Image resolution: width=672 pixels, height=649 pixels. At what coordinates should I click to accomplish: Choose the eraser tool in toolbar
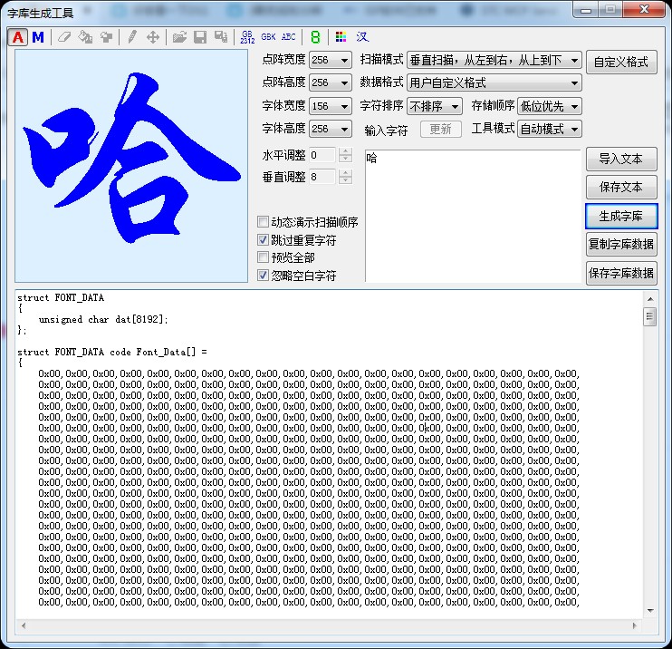(x=64, y=37)
